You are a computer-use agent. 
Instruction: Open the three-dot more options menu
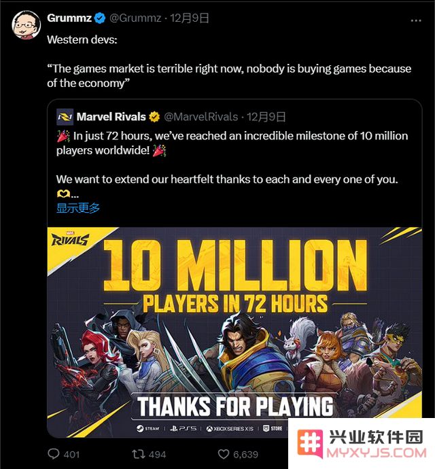pyautogui.click(x=416, y=20)
